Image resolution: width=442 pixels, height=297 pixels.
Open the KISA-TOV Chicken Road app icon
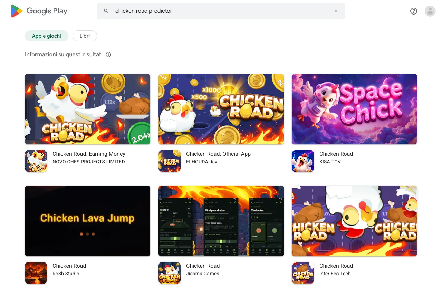(303, 161)
